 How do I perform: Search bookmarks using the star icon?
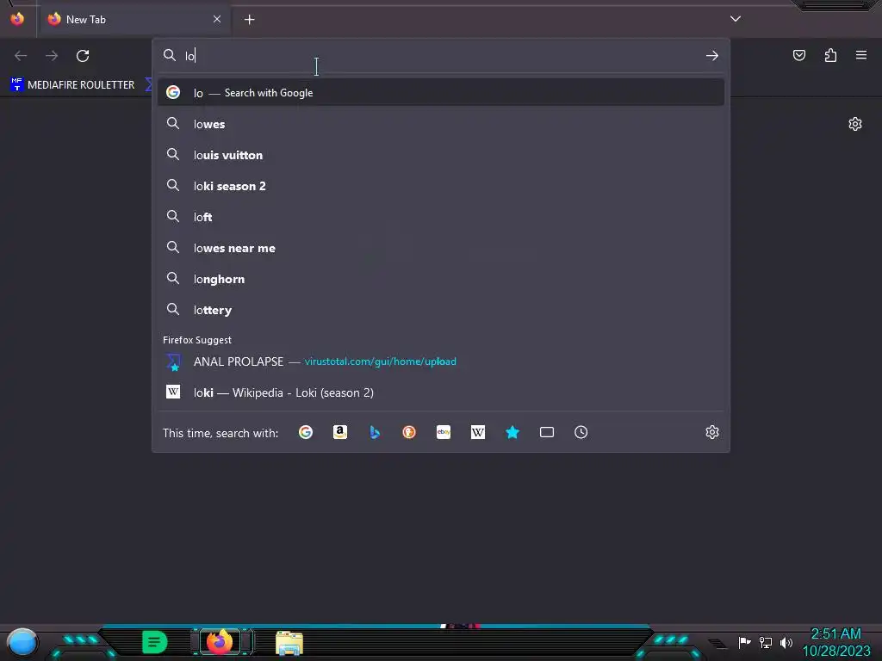[512, 432]
